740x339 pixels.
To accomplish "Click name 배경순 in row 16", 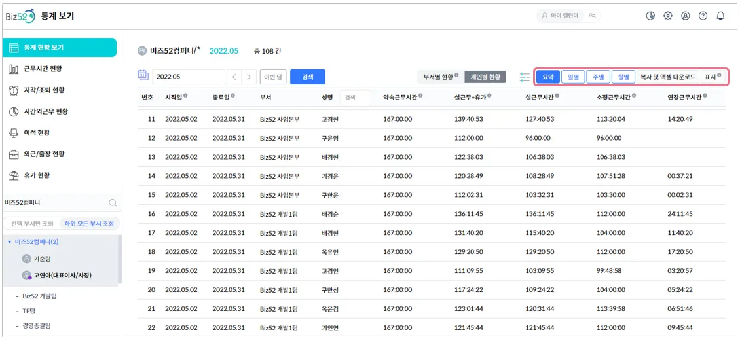I will (x=329, y=214).
